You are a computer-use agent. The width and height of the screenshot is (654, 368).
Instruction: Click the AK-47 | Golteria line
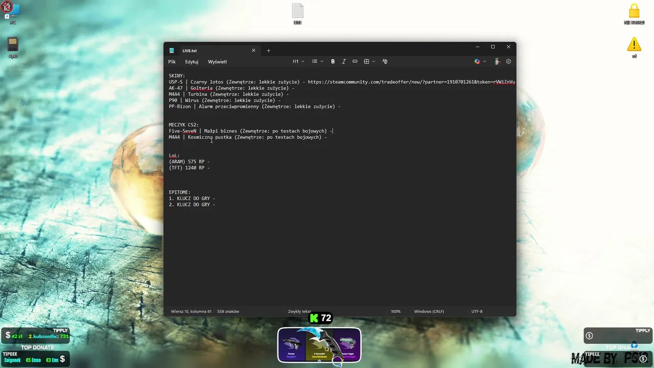[231, 88]
